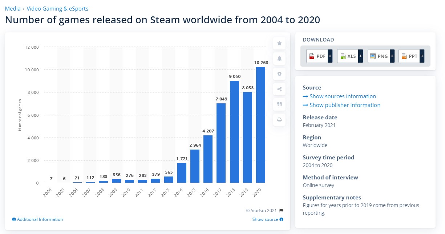Click the page title heading

tap(162, 20)
